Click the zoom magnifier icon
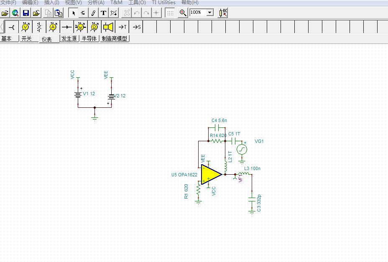The image size is (388, 262). click(183, 13)
